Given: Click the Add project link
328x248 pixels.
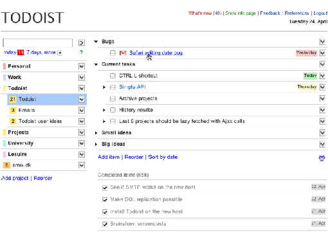Looking at the screenshot, I should coord(15,178).
